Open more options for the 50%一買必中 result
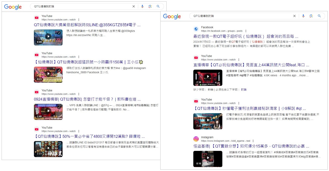 79,131
